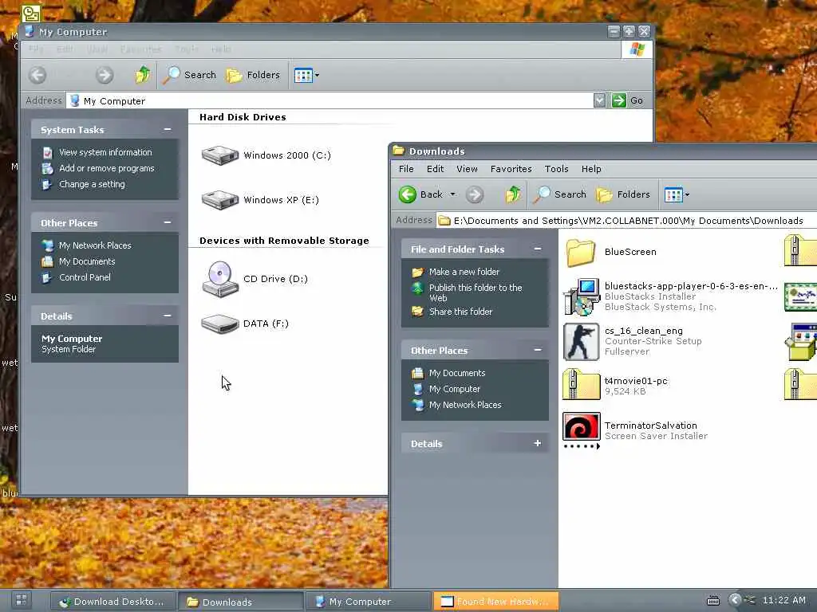Click Change a setting link
This screenshot has height=612, width=817.
coord(83,184)
